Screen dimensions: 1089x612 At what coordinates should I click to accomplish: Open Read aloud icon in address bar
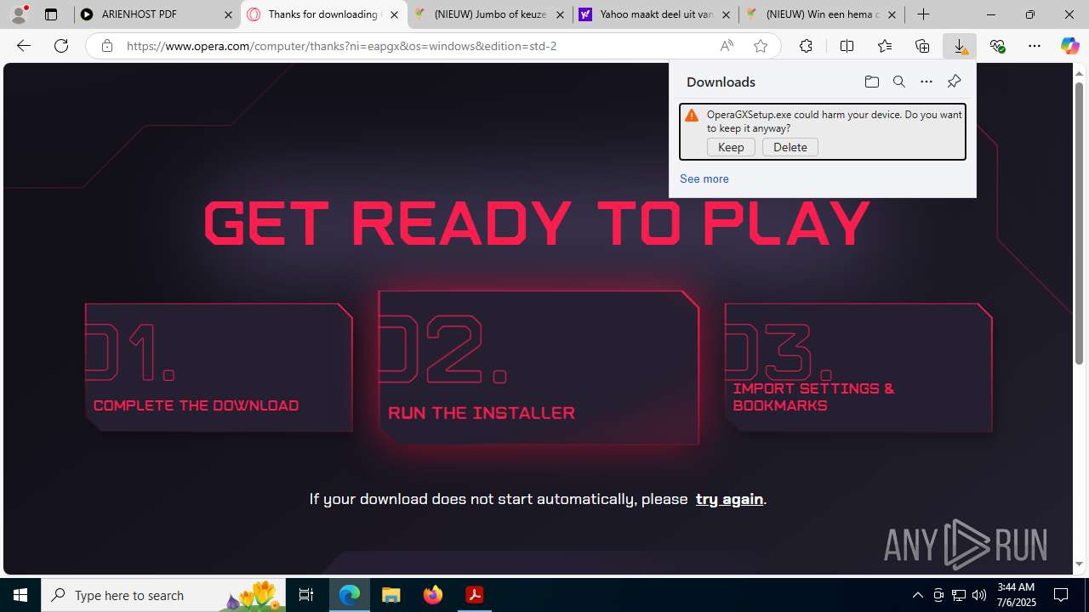[x=727, y=46]
